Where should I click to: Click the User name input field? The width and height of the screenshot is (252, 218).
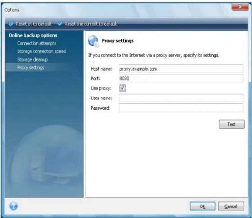181,98
